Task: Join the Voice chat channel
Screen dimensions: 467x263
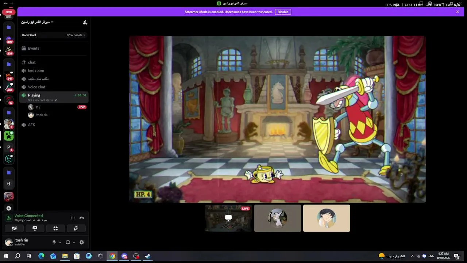Action: (x=54, y=87)
